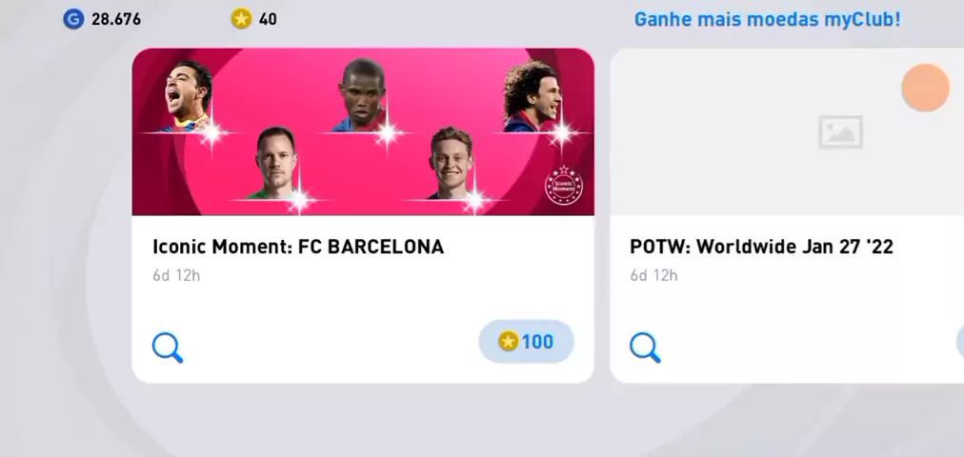Select the top-left shouting player portrait
The height and width of the screenshot is (457, 964).
pyautogui.click(x=189, y=97)
